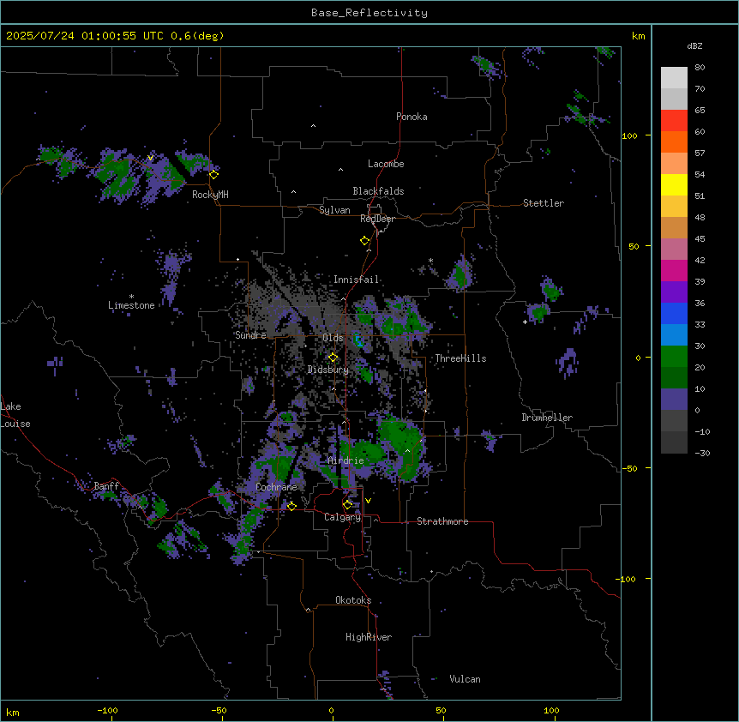Click the Olds label
739x722 pixels.
pos(333,338)
